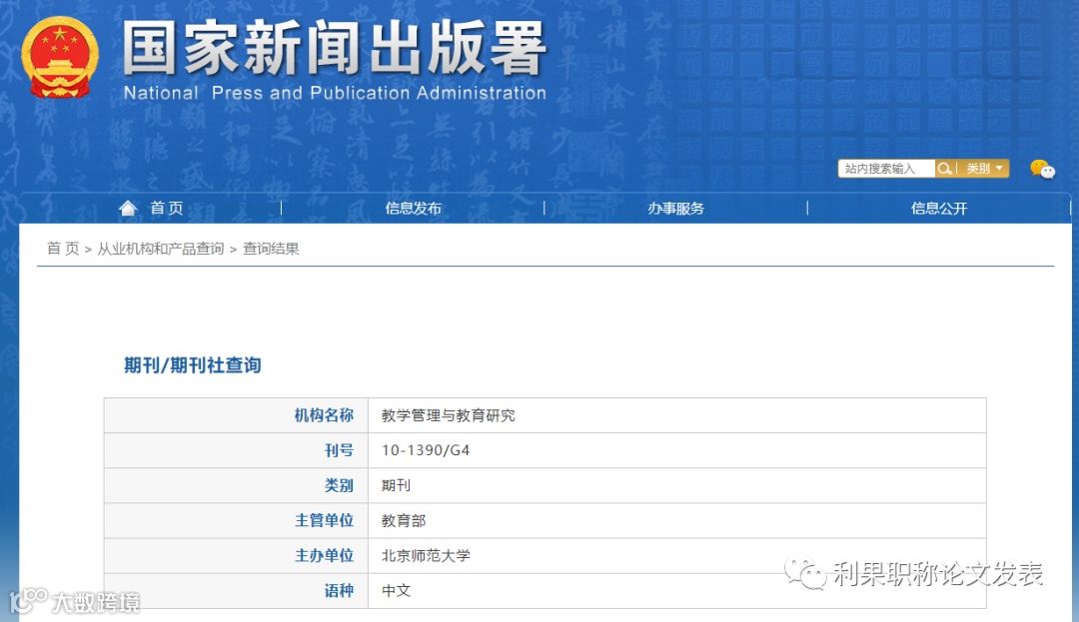Screen dimensions: 1079x622
Task: Select the value 教学管理与教育研究
Action: [448, 415]
